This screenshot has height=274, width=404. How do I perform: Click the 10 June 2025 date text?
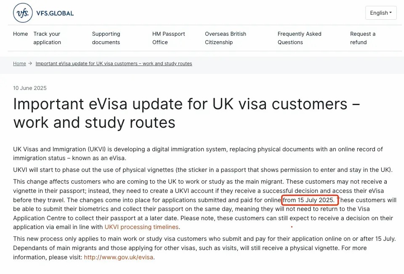(30, 88)
